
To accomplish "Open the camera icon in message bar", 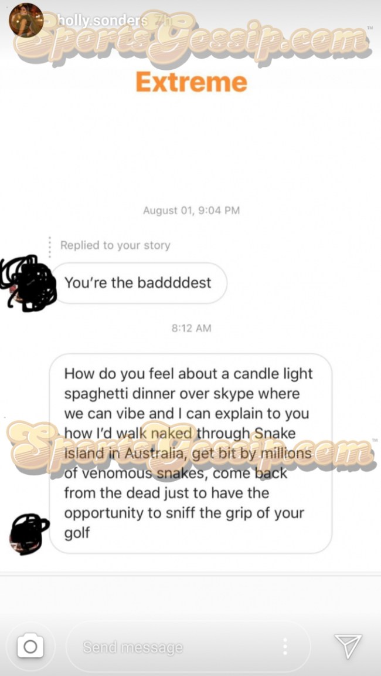I will pyautogui.click(x=30, y=646).
